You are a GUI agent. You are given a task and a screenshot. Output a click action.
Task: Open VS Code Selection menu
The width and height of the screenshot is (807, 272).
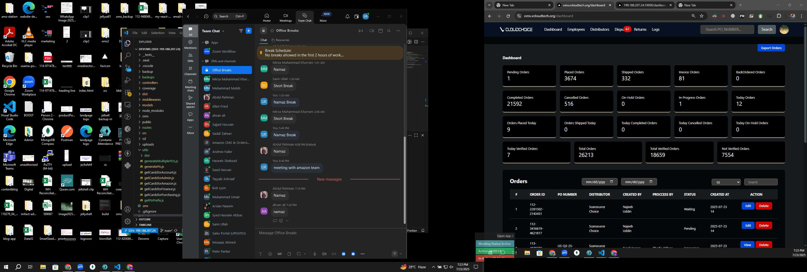[x=158, y=33]
